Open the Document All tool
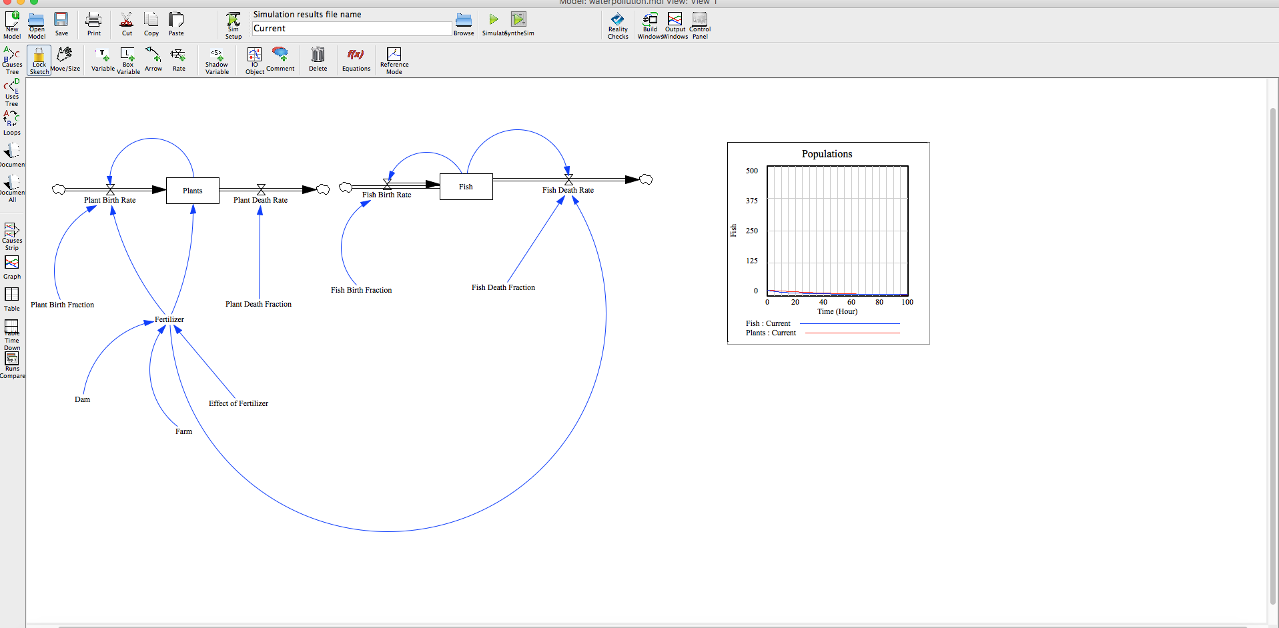1279x628 pixels. 12,189
